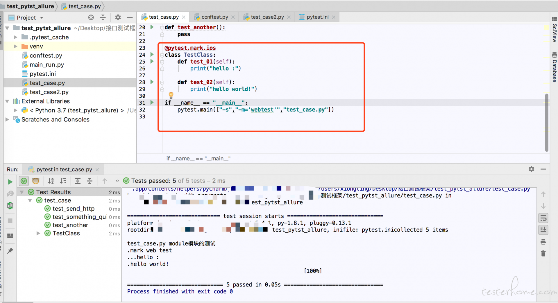Run TestClass via gutter arrow on line 24
The image size is (558, 303).
pyautogui.click(x=152, y=54)
